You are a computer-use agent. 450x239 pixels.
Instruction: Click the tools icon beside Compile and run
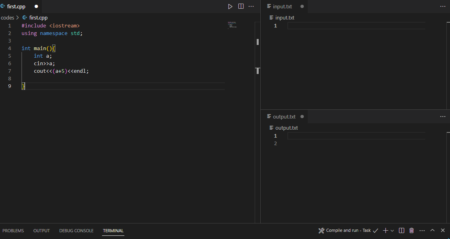[x=321, y=230]
